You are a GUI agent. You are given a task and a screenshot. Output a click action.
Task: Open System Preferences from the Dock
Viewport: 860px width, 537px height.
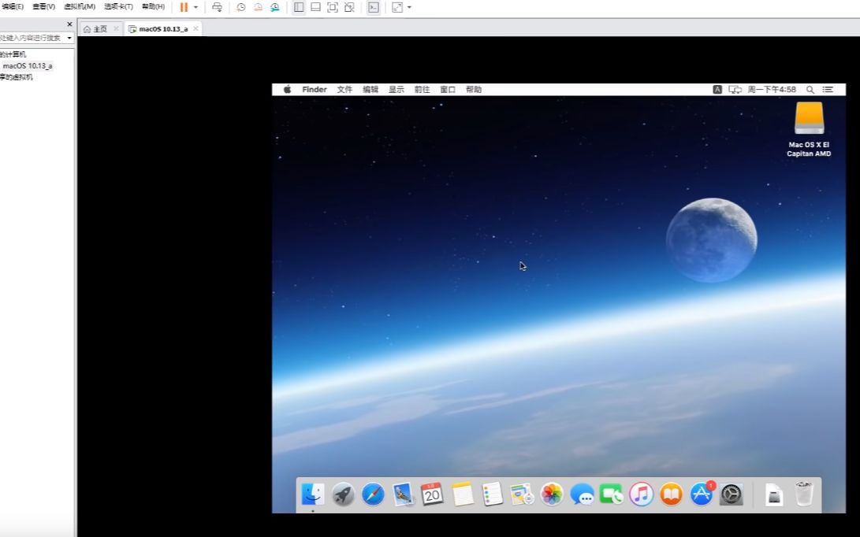coord(730,494)
